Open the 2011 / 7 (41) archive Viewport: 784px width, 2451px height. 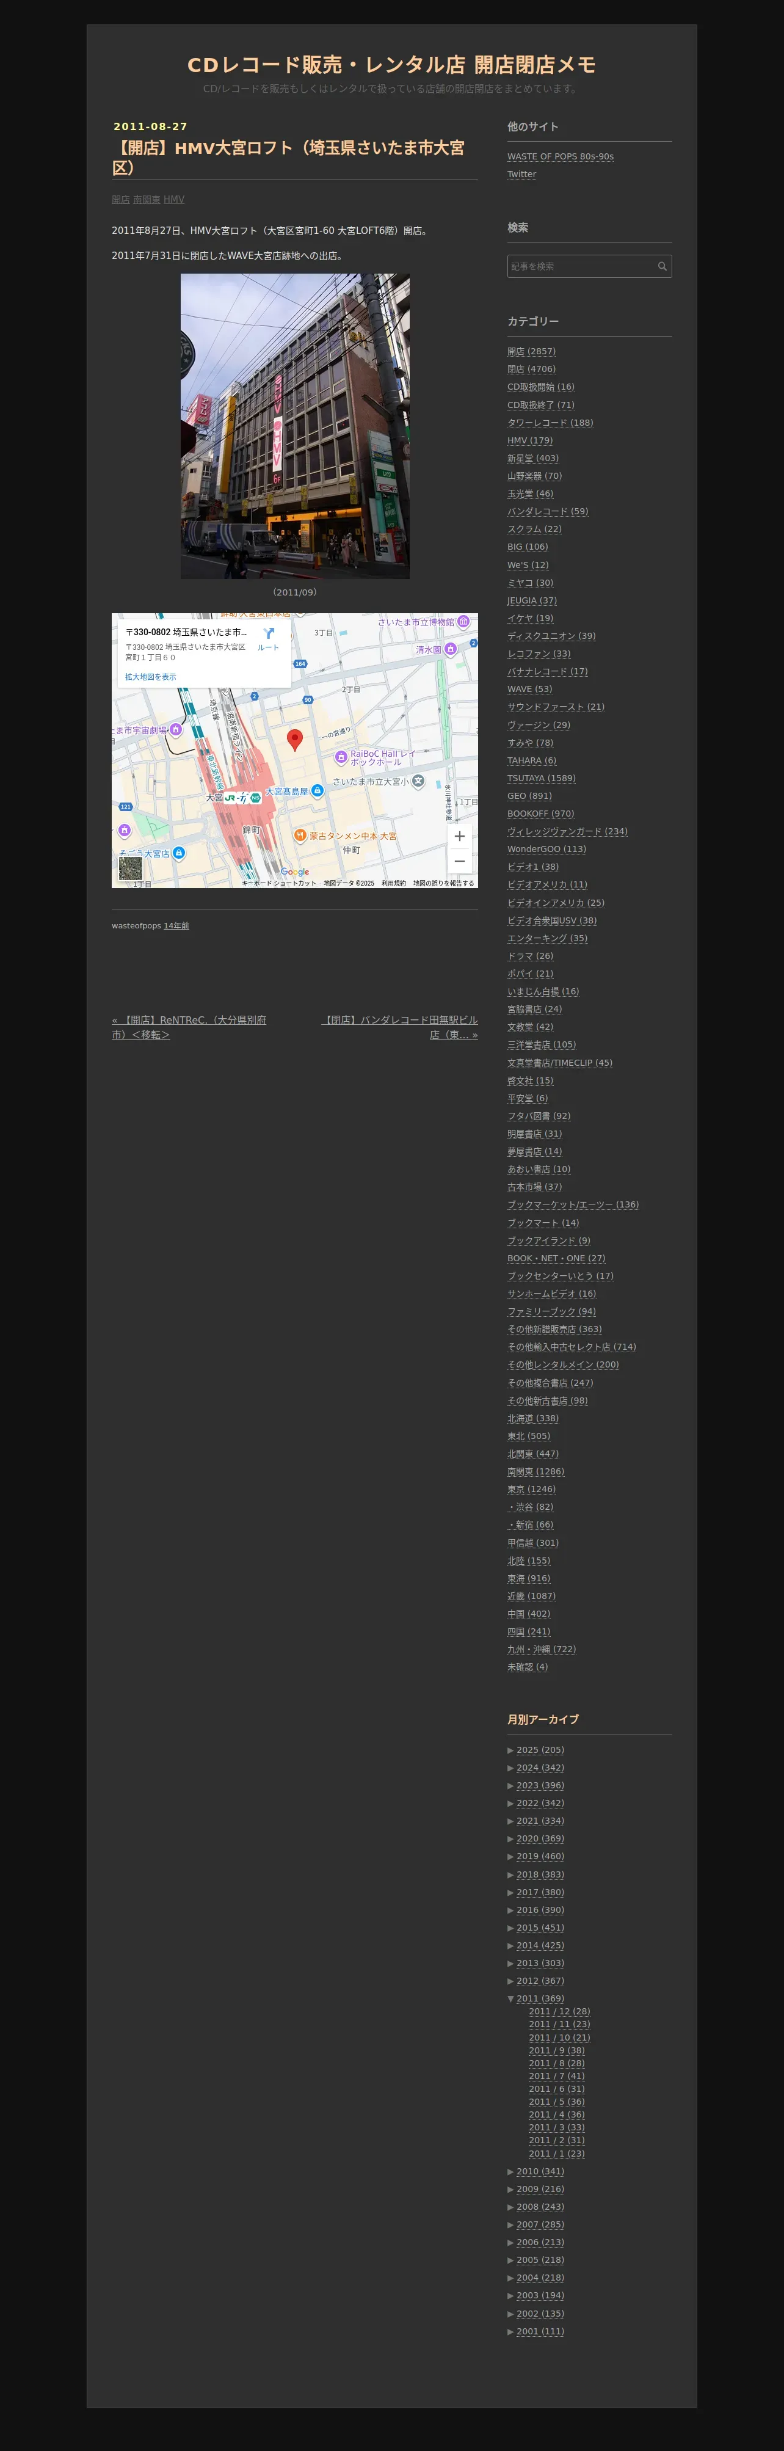coord(557,2076)
